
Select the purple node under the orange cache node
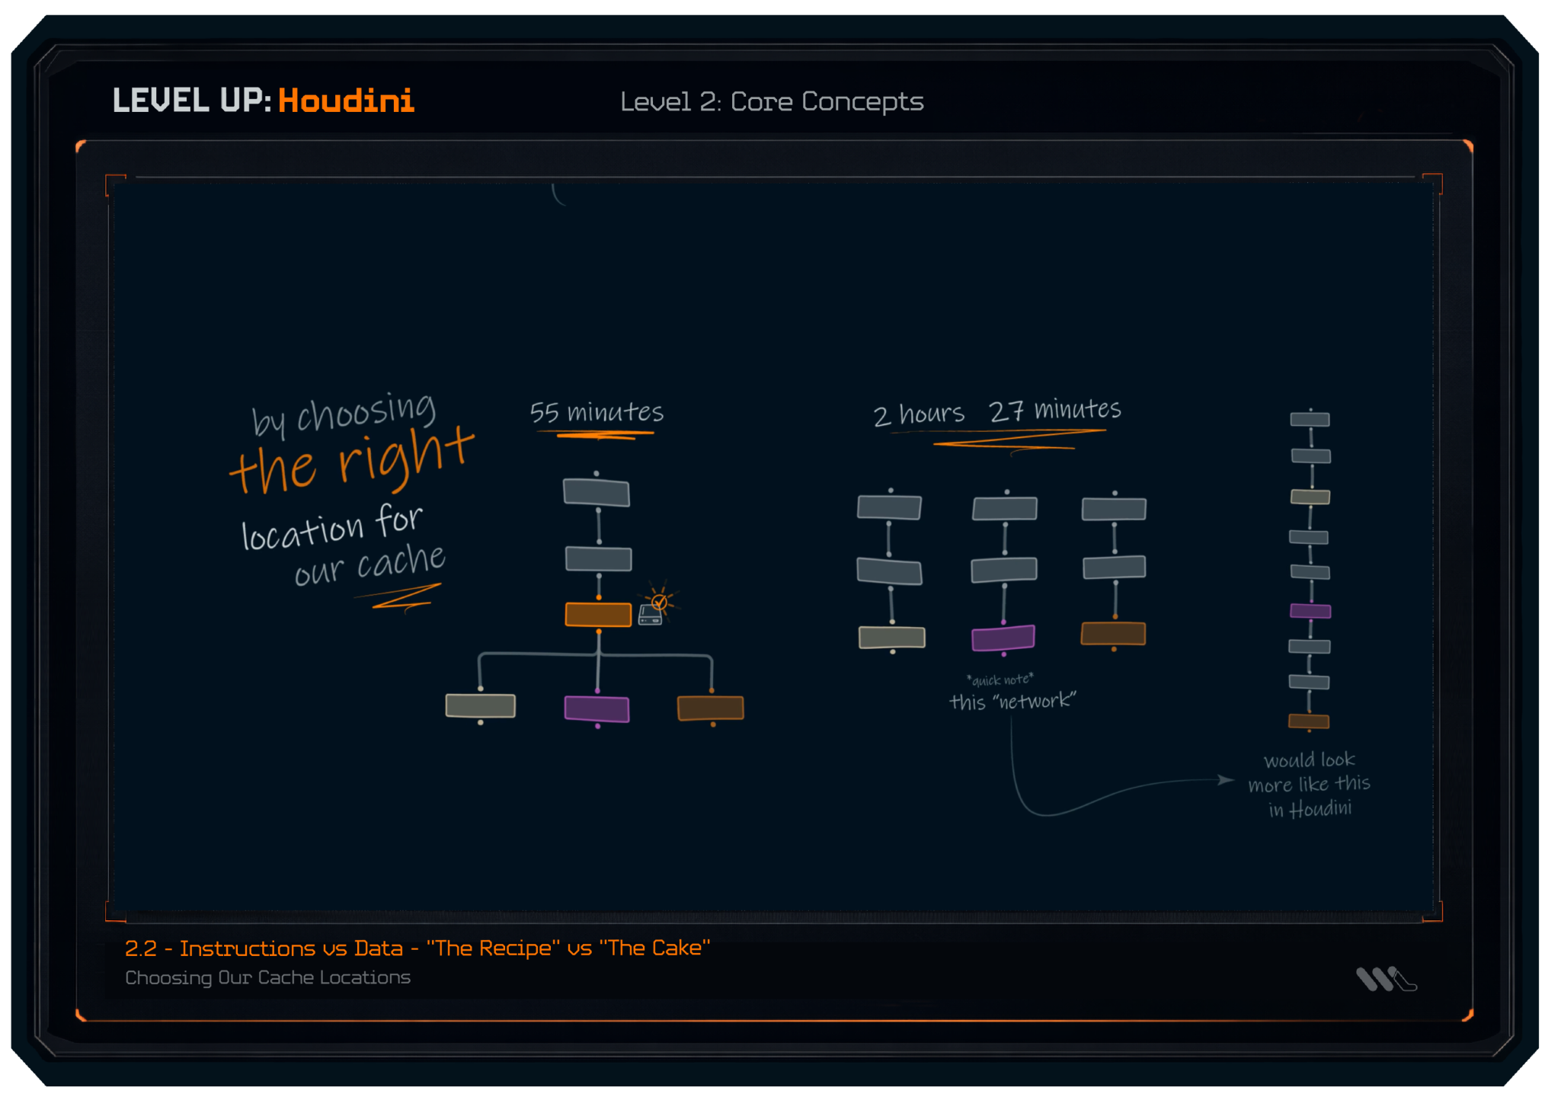click(x=597, y=708)
